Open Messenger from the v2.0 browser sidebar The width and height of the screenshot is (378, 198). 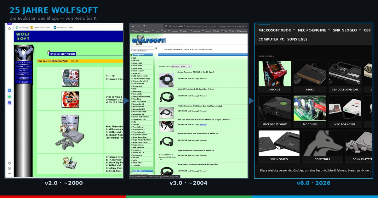[x=9, y=91]
